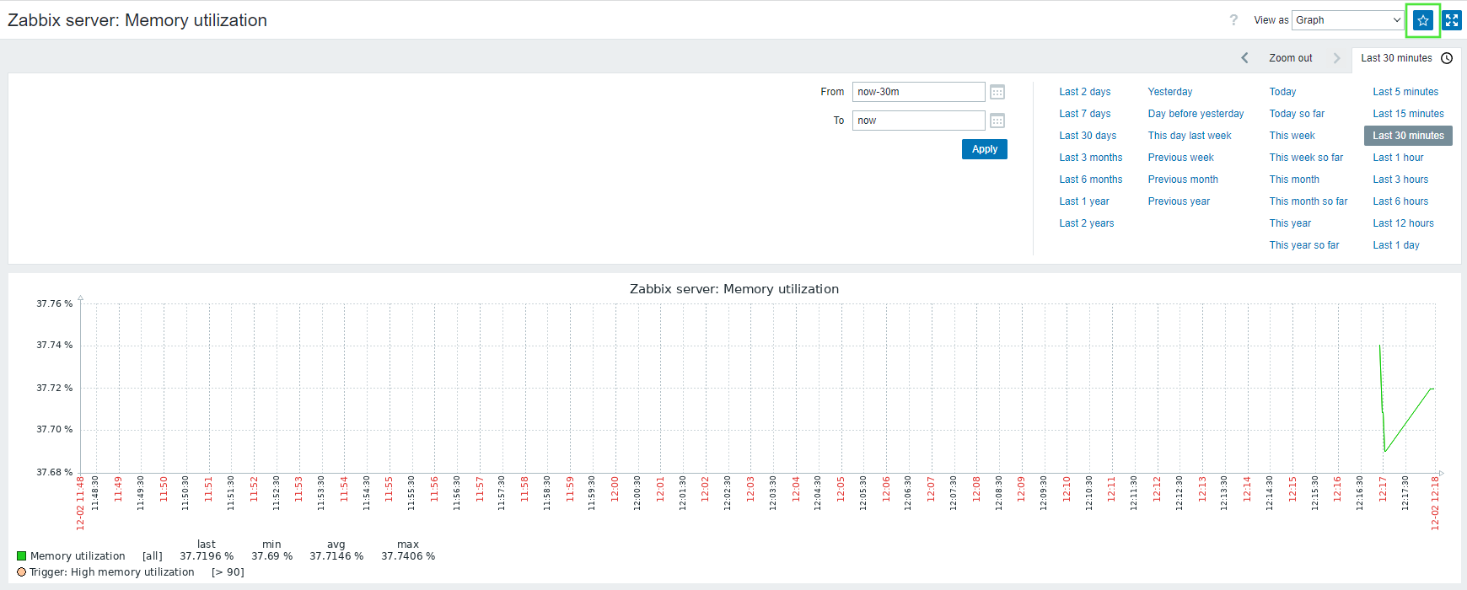Select This week so far range
The image size is (1467, 590).
1306,158
